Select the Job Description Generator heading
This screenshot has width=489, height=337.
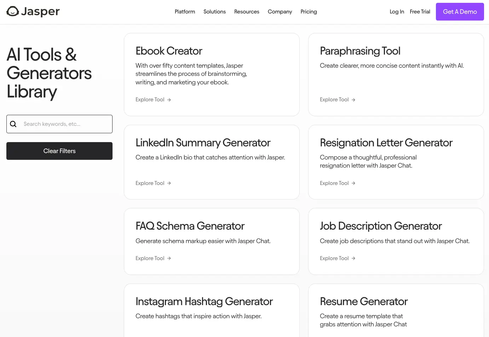[x=381, y=226]
